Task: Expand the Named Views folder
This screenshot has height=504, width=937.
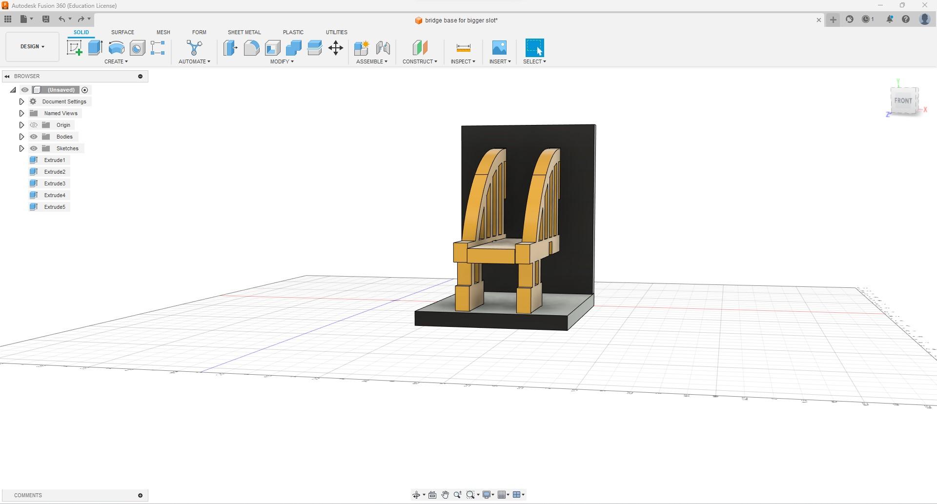Action: point(21,113)
